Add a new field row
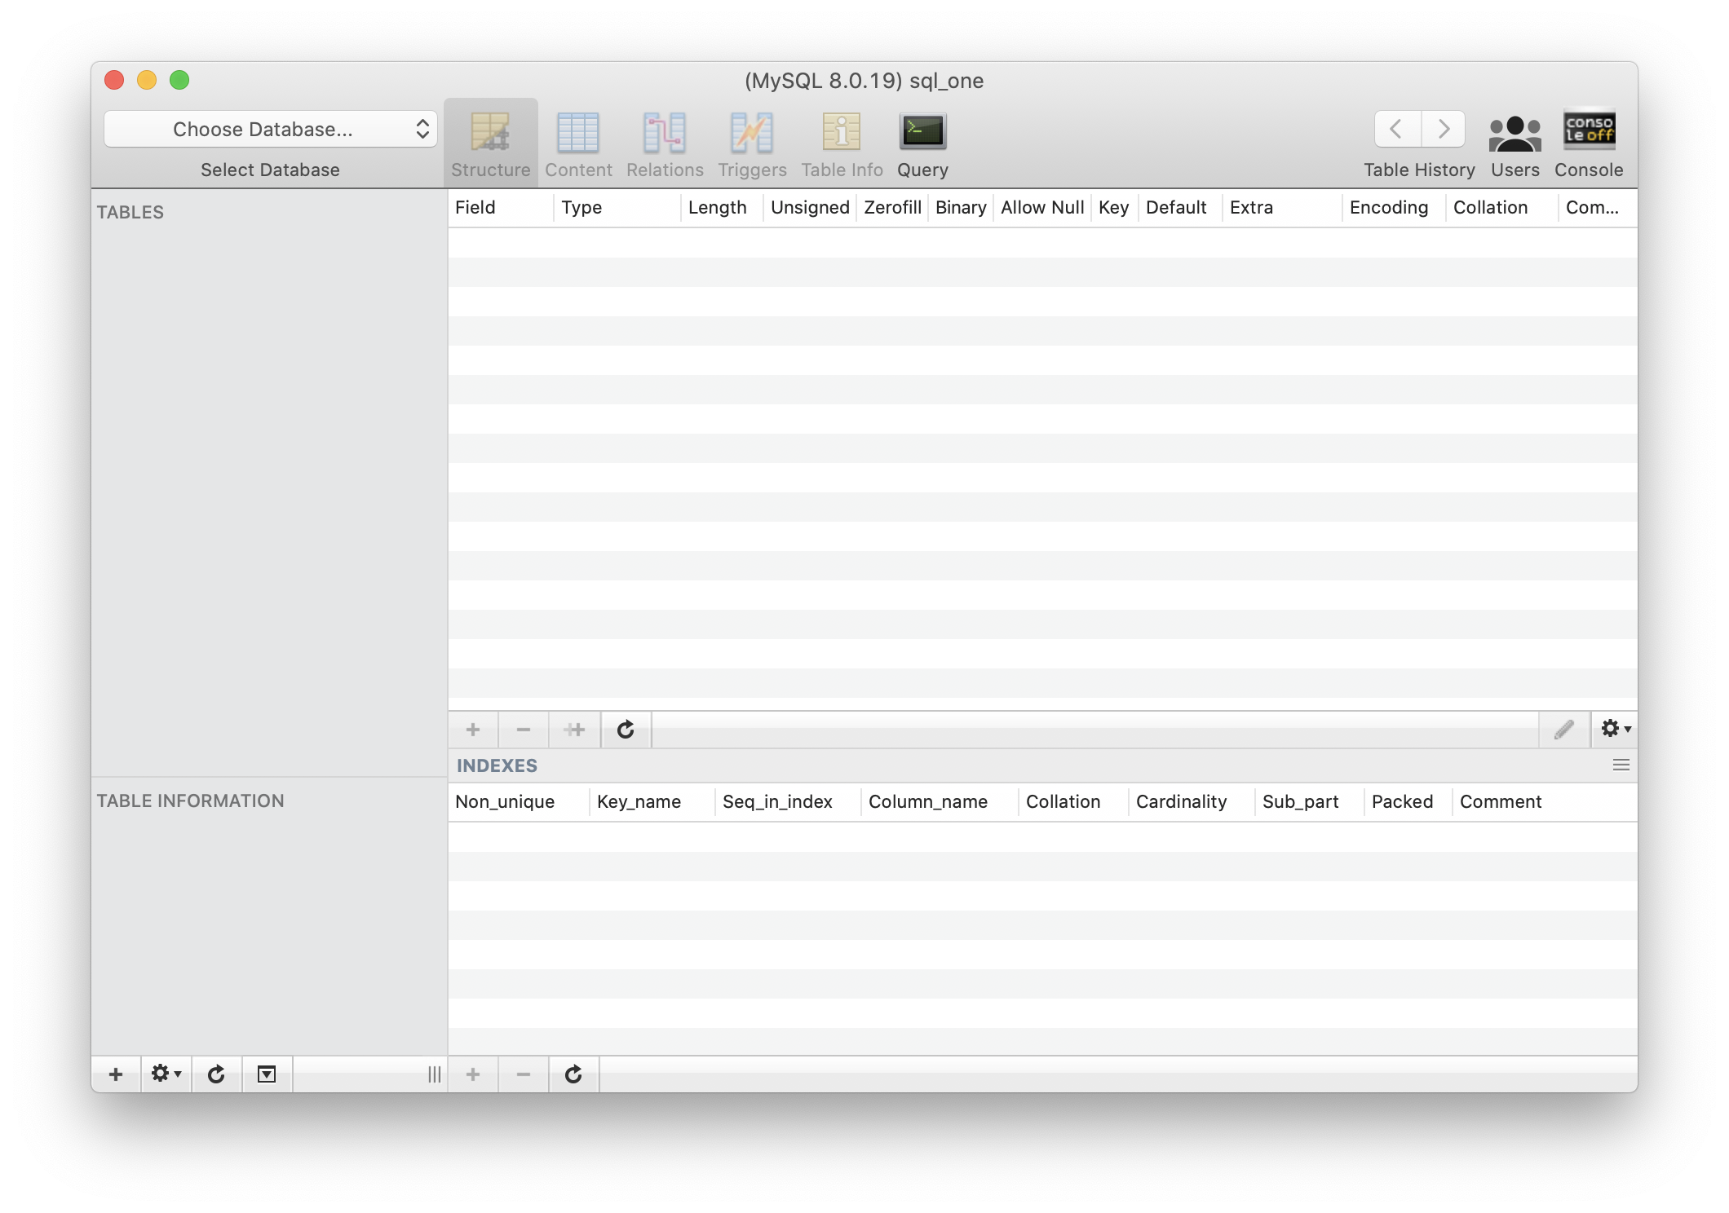Viewport: 1729px width, 1213px height. pos(472,730)
